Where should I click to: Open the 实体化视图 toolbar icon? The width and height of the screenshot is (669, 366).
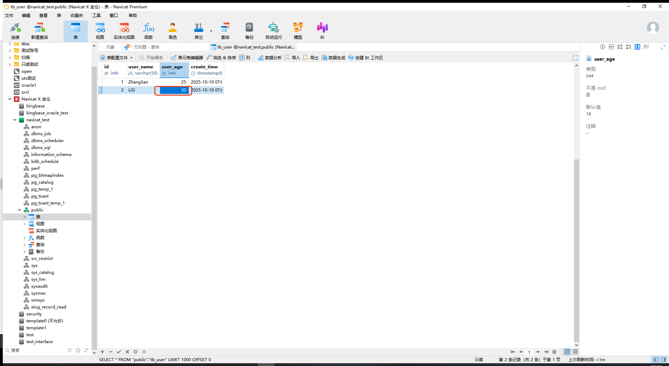click(x=124, y=31)
